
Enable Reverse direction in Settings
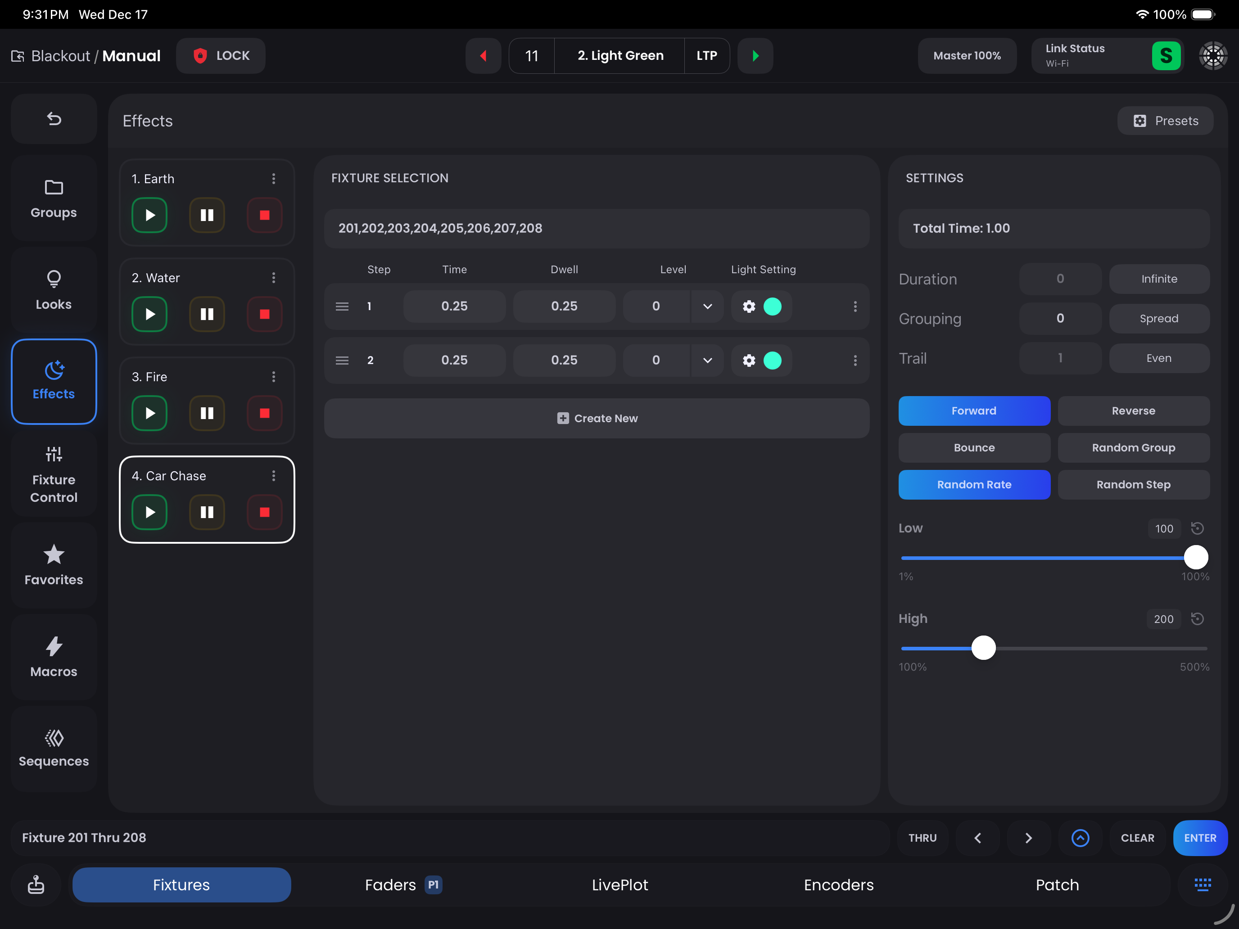(x=1133, y=410)
